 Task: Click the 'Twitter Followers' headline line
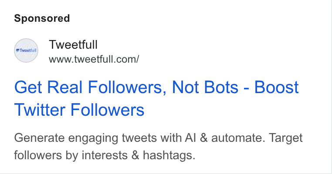(x=79, y=110)
